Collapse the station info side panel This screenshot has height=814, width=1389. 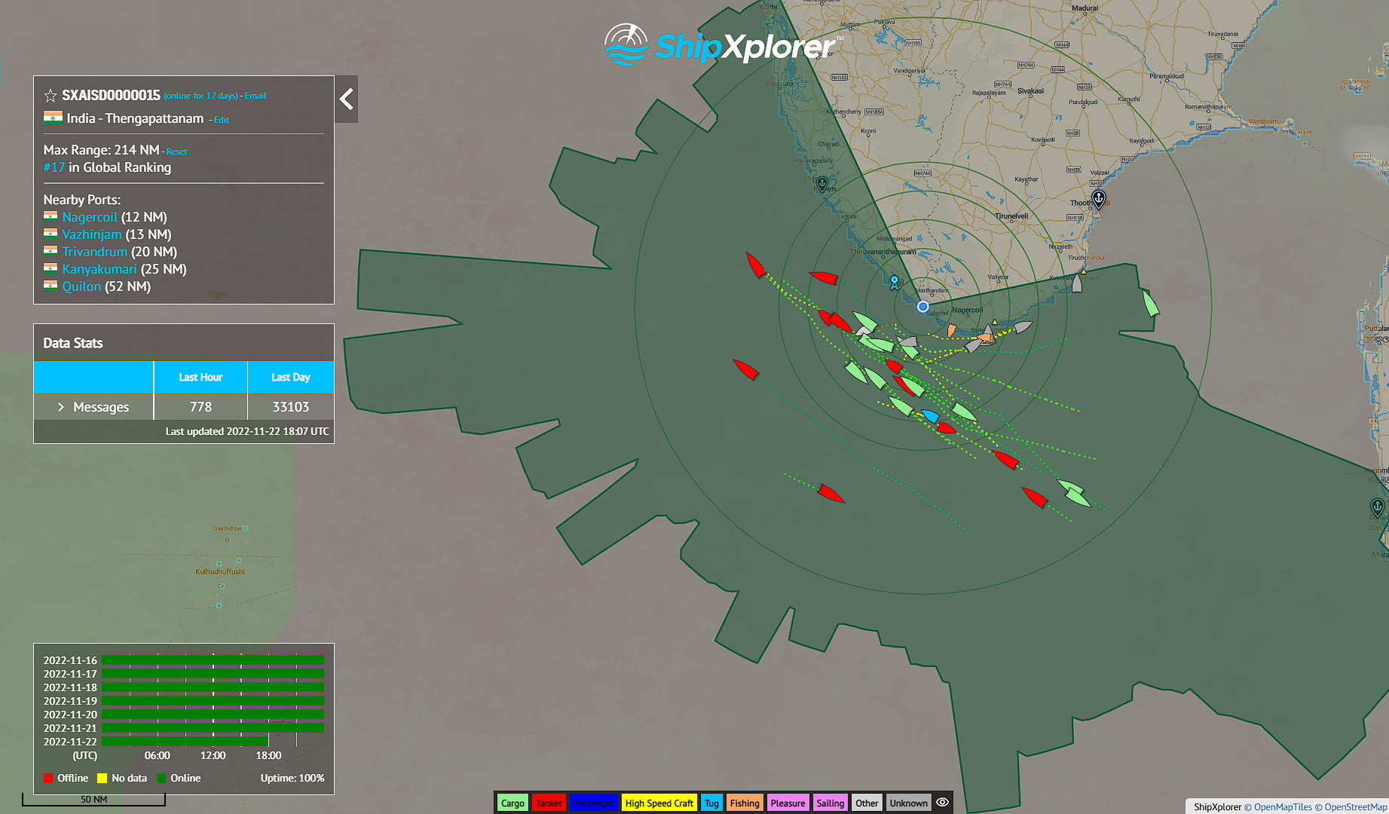point(347,99)
